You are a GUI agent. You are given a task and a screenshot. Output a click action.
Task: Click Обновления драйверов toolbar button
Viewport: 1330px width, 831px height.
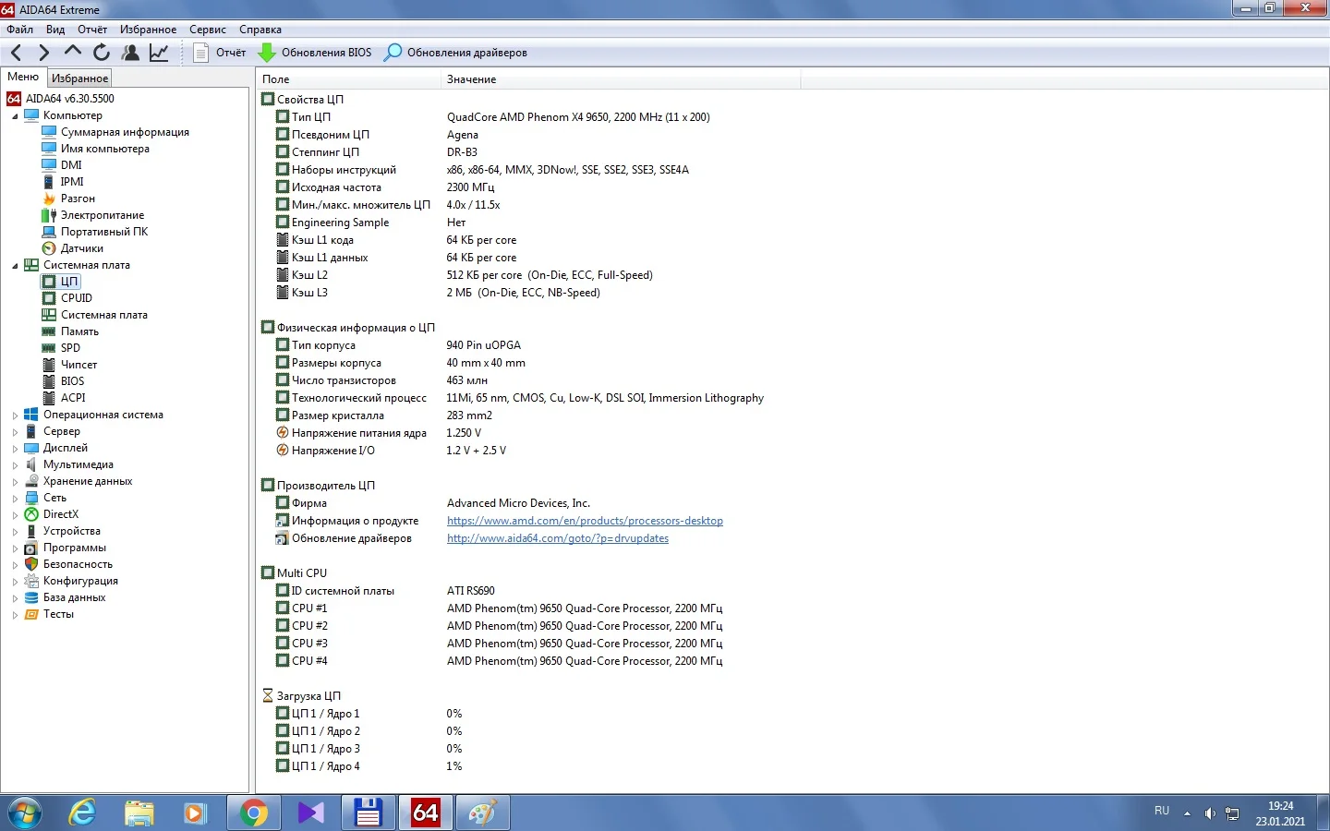coord(456,53)
